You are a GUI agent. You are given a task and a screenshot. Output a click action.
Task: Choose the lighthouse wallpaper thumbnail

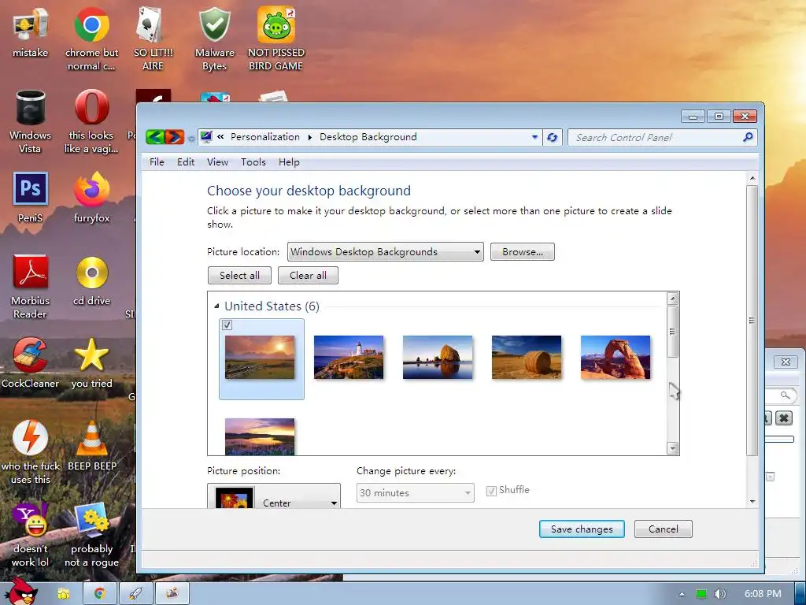coord(349,357)
